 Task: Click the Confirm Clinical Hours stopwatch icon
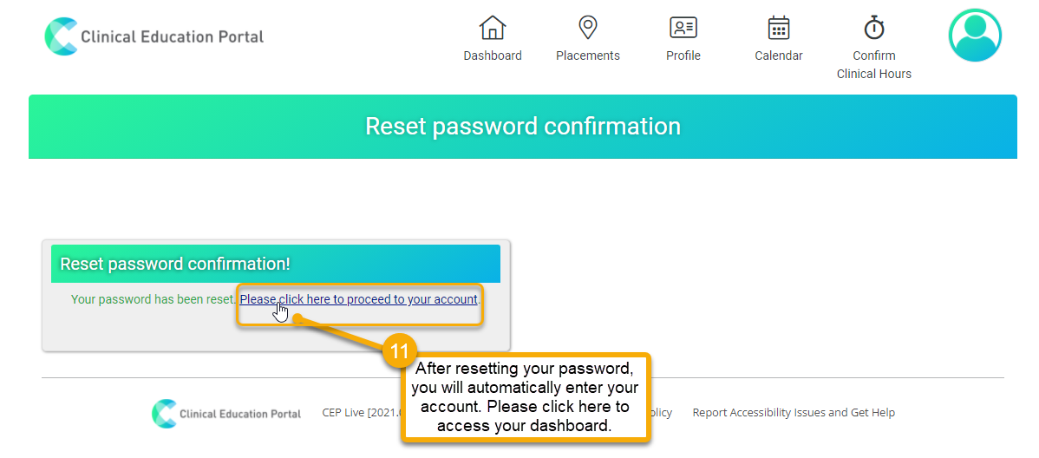[x=874, y=28]
